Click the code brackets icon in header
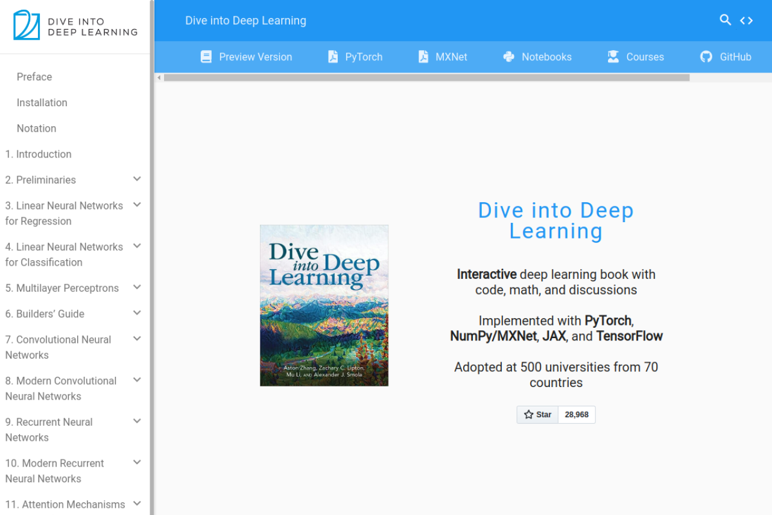The image size is (772, 515). click(x=747, y=21)
